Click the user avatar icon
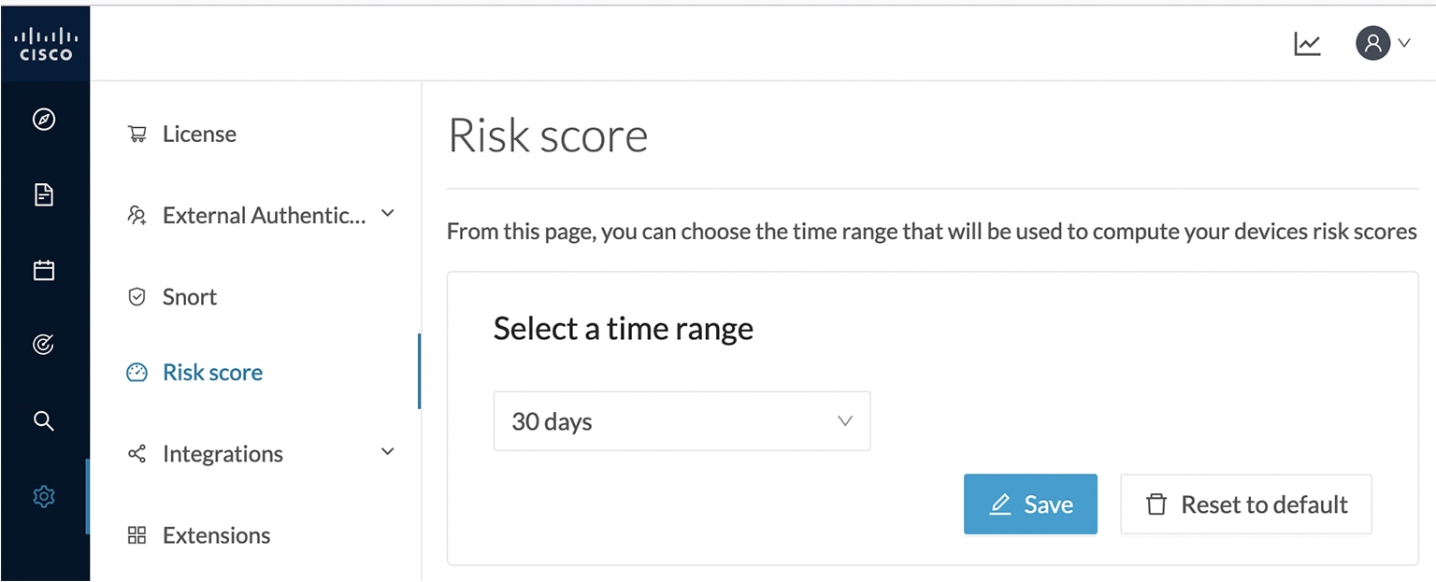Image resolution: width=1436 pixels, height=582 pixels. point(1371,43)
